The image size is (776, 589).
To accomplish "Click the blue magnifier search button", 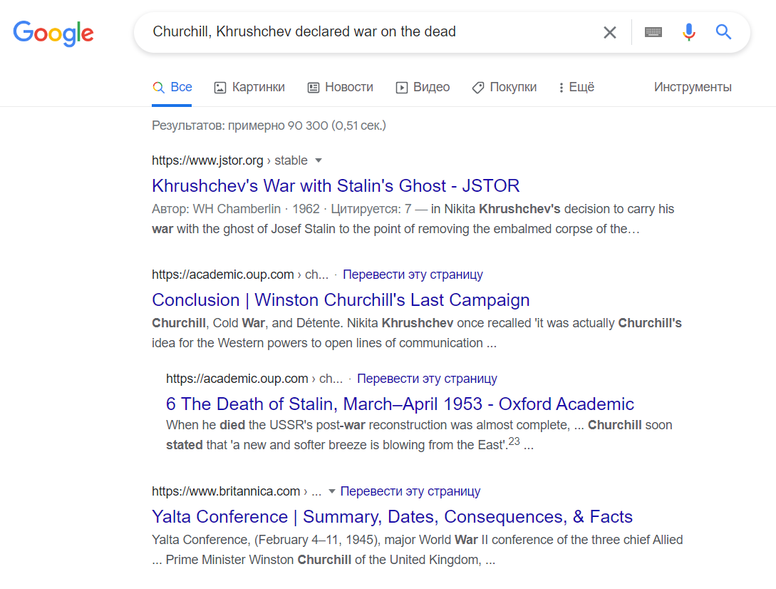I will coord(723,32).
